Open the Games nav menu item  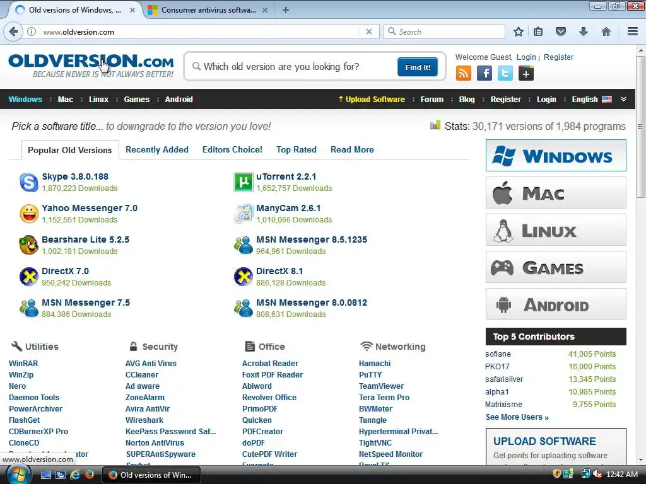point(137,99)
